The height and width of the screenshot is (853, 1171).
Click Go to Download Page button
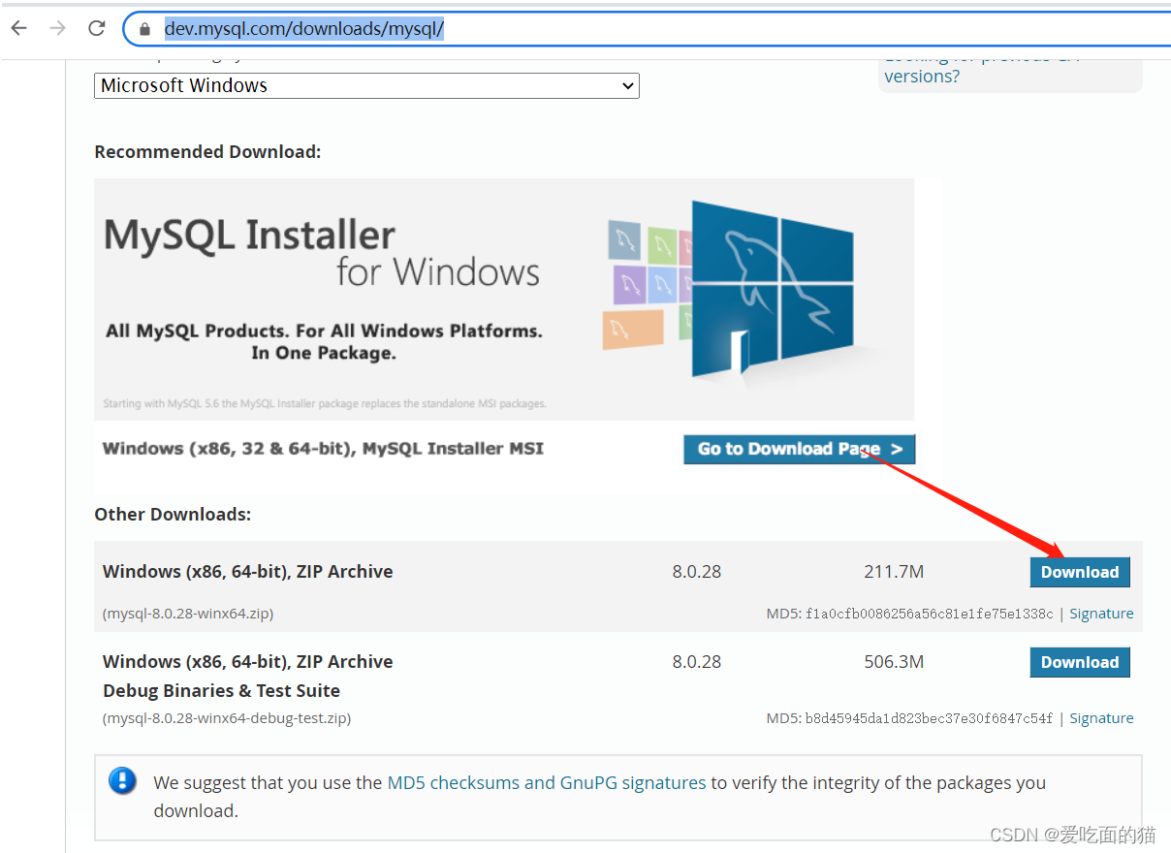point(799,449)
